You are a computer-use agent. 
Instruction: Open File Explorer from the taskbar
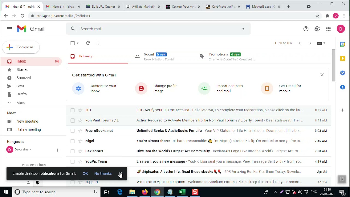132,192
